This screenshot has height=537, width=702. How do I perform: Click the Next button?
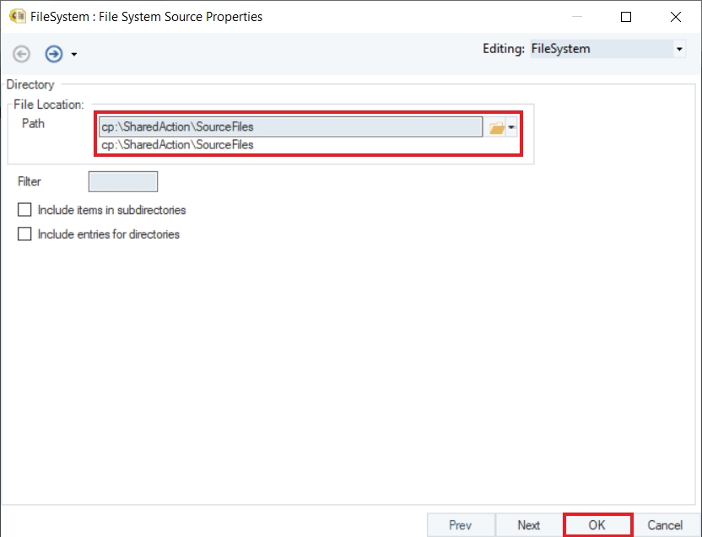pyautogui.click(x=529, y=525)
